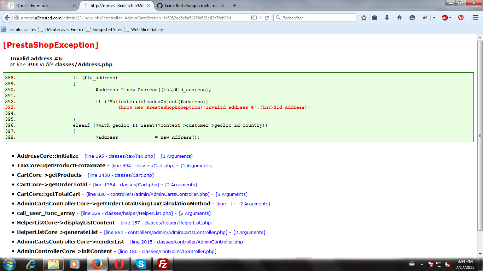Open line 1354 classes/Cart.php link

point(126,185)
